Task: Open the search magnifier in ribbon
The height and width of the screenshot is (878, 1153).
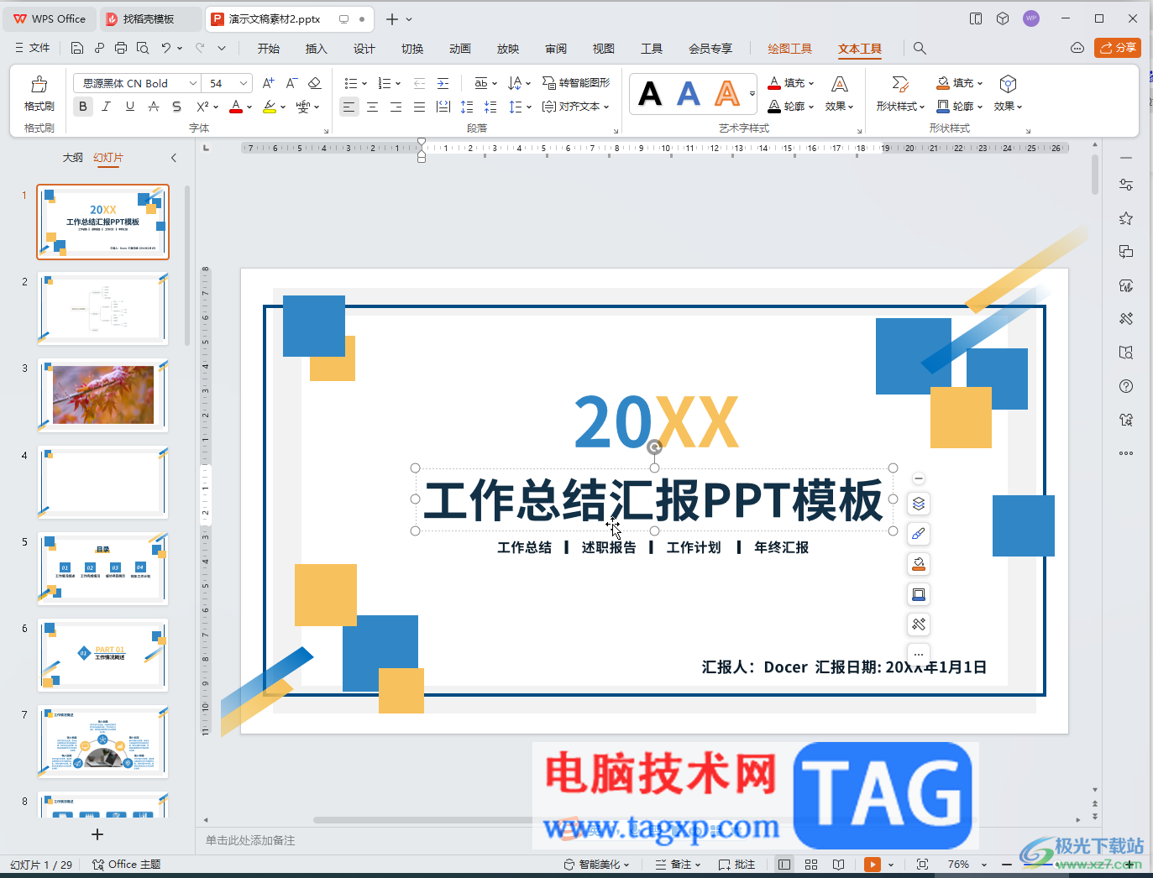Action: [920, 49]
